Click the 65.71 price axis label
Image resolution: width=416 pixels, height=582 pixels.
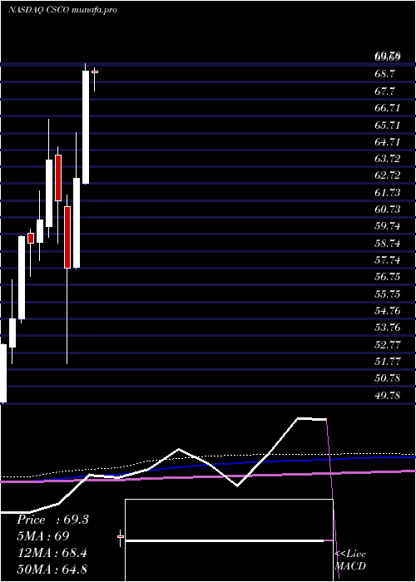[x=388, y=125]
